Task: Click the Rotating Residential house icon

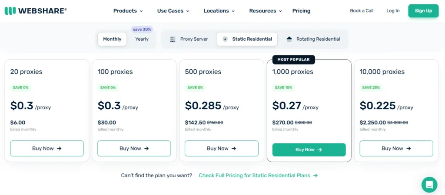Action: (289, 39)
